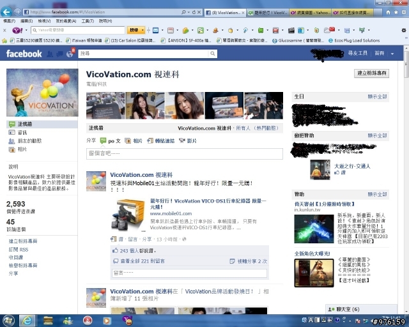Open the 編輯(E) menu
This screenshot has width=409, height=327.
(x=27, y=21)
